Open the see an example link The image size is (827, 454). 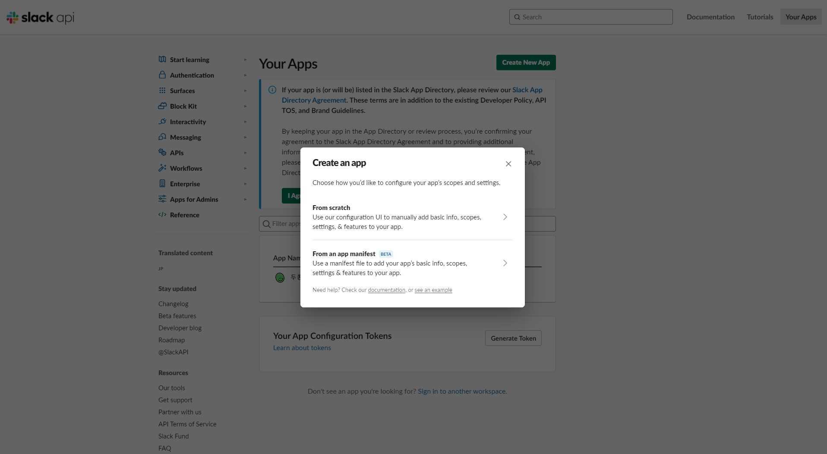tap(433, 290)
